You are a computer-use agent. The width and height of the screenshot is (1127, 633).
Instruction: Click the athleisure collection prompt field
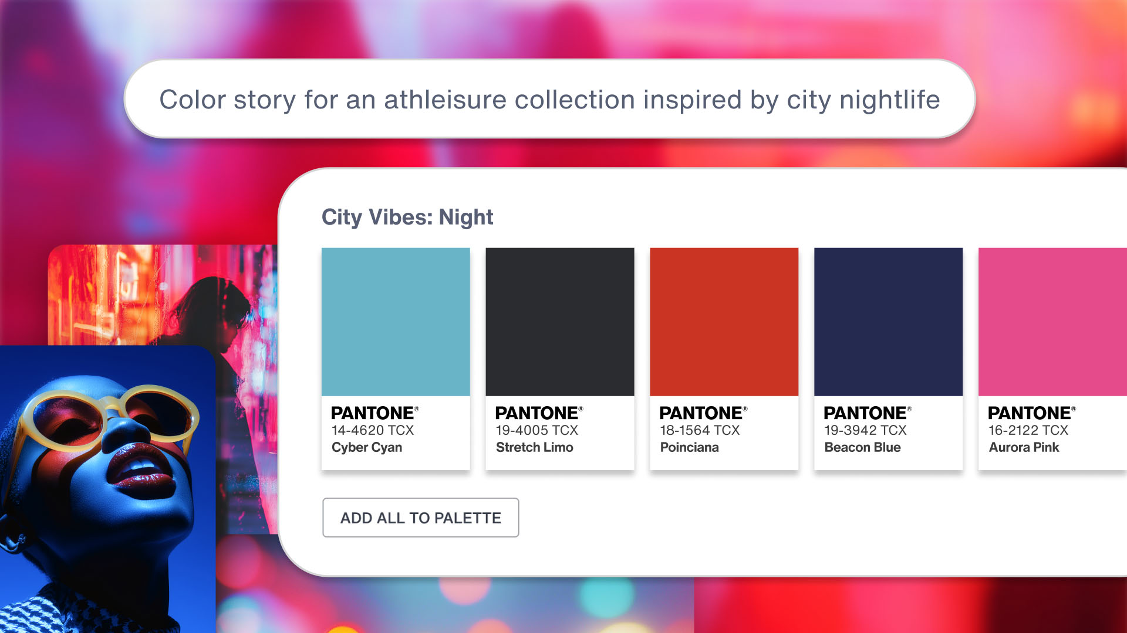(x=551, y=100)
